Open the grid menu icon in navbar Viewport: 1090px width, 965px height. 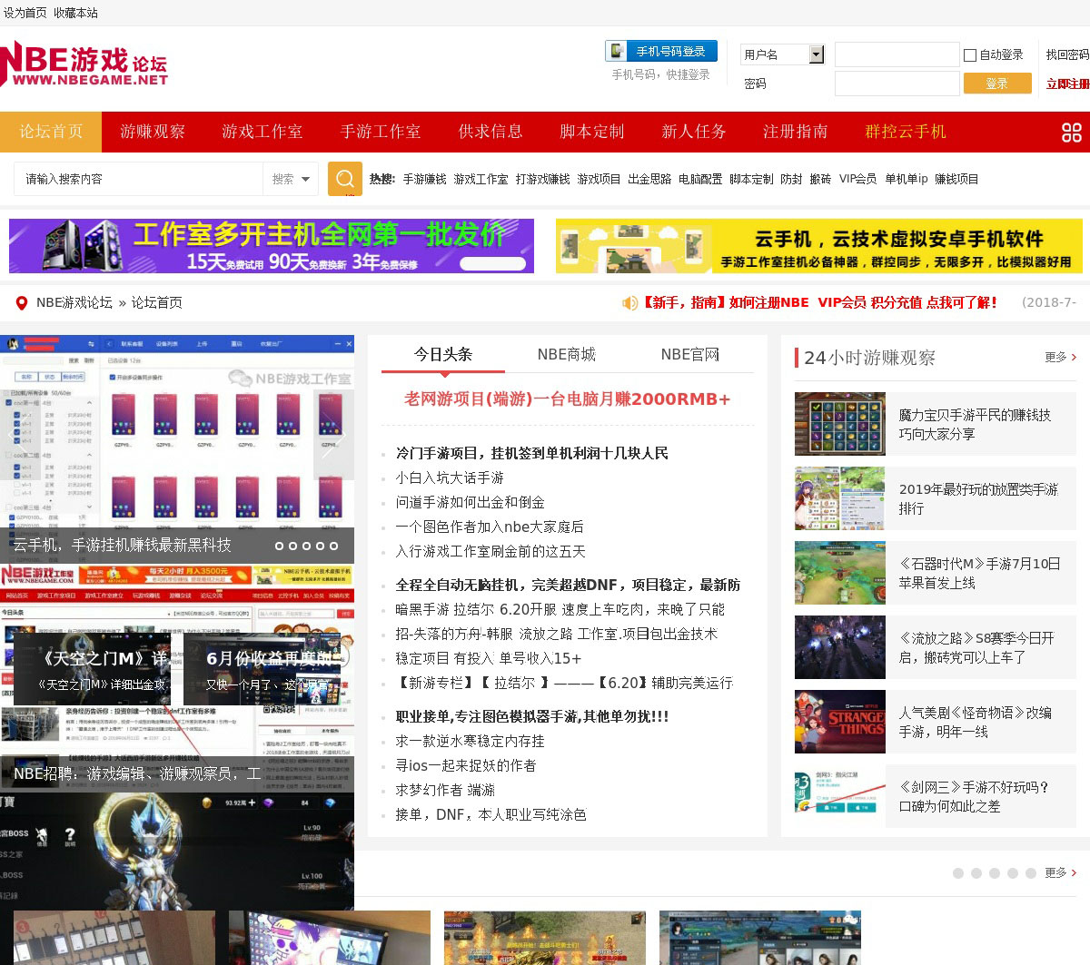pyautogui.click(x=1071, y=133)
